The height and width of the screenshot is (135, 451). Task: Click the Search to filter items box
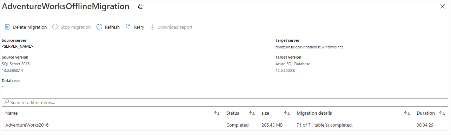225,102
